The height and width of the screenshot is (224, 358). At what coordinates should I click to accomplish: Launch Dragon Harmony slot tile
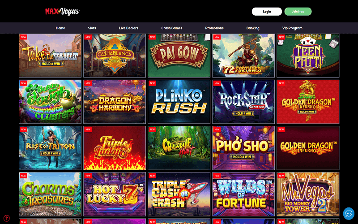pos(115,102)
